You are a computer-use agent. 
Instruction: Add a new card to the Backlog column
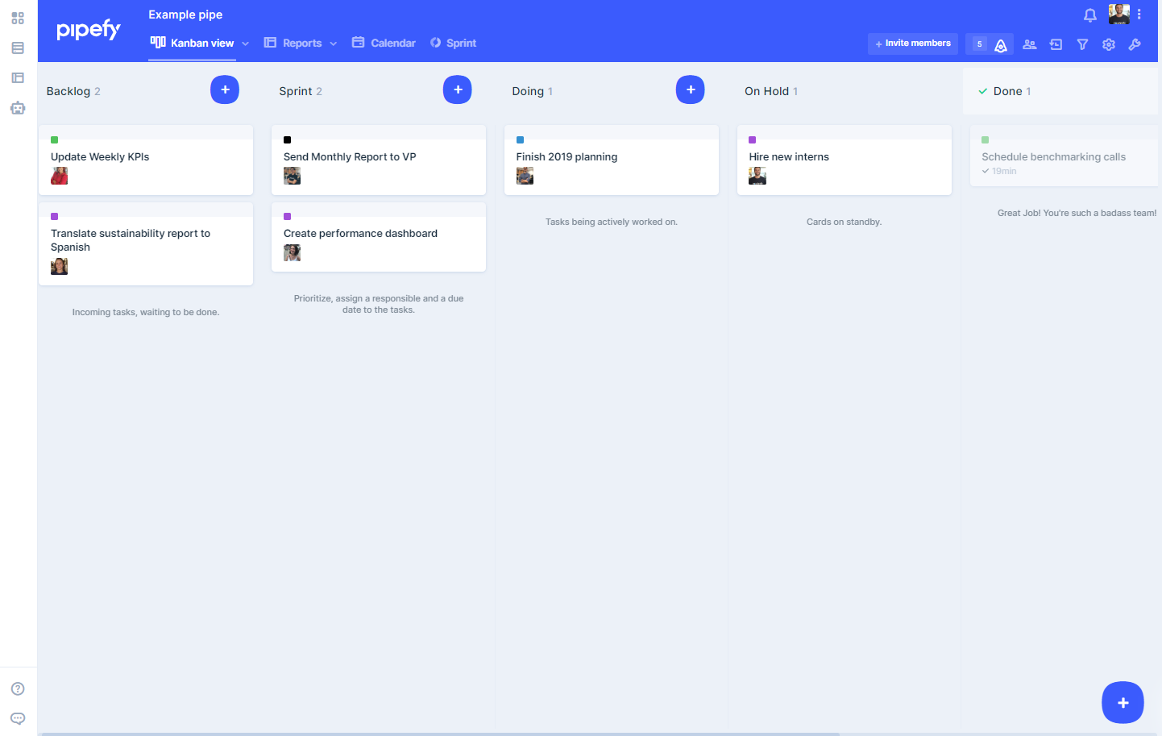(x=225, y=89)
